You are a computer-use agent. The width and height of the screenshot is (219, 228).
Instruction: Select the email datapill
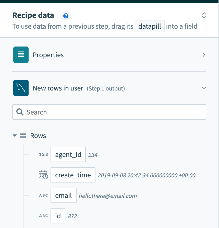[63, 195]
